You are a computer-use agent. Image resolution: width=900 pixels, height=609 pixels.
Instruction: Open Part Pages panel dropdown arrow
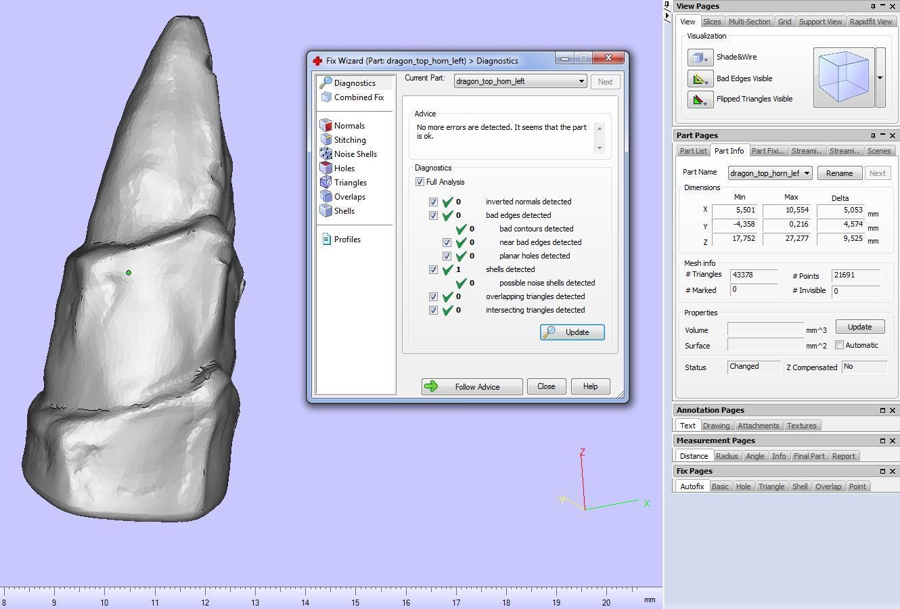click(882, 135)
